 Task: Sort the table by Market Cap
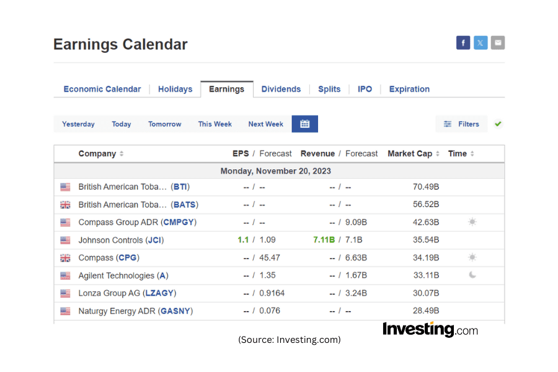point(414,154)
